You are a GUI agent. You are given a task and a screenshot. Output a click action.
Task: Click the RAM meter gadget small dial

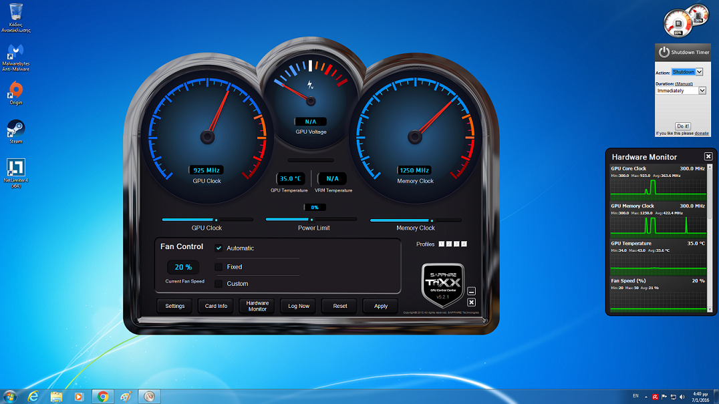698,15
